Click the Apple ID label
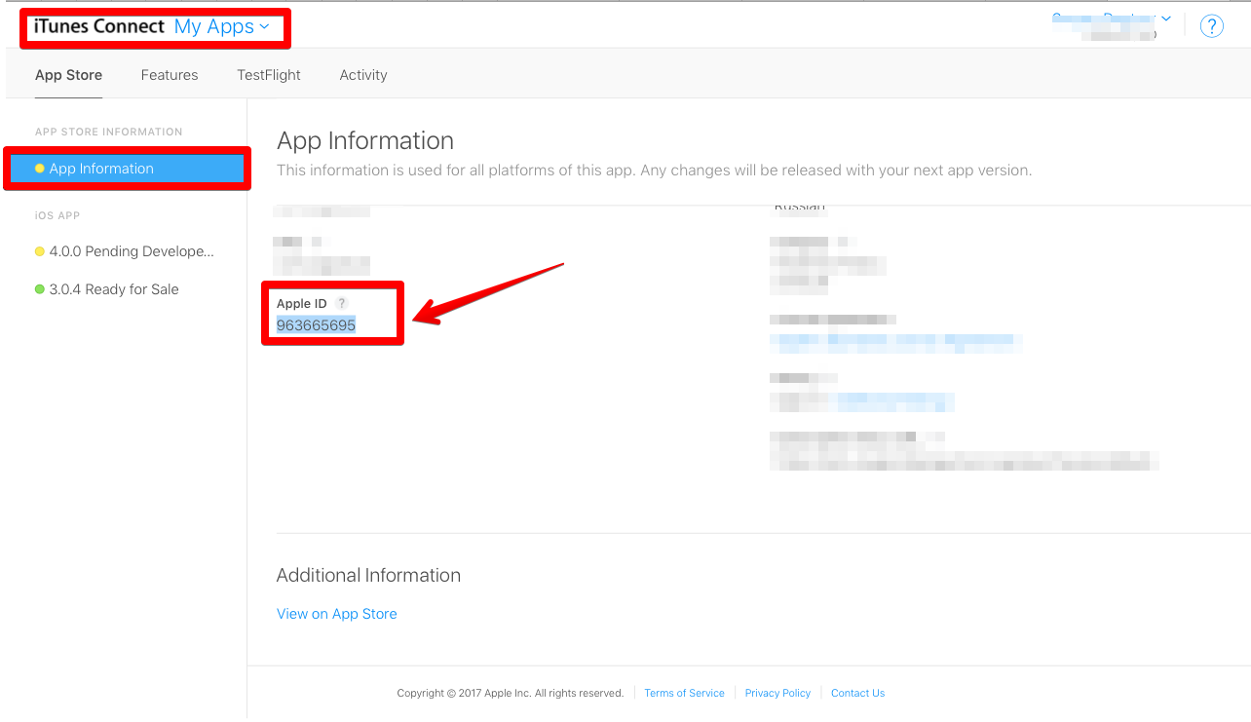The height and width of the screenshot is (722, 1251). [302, 304]
